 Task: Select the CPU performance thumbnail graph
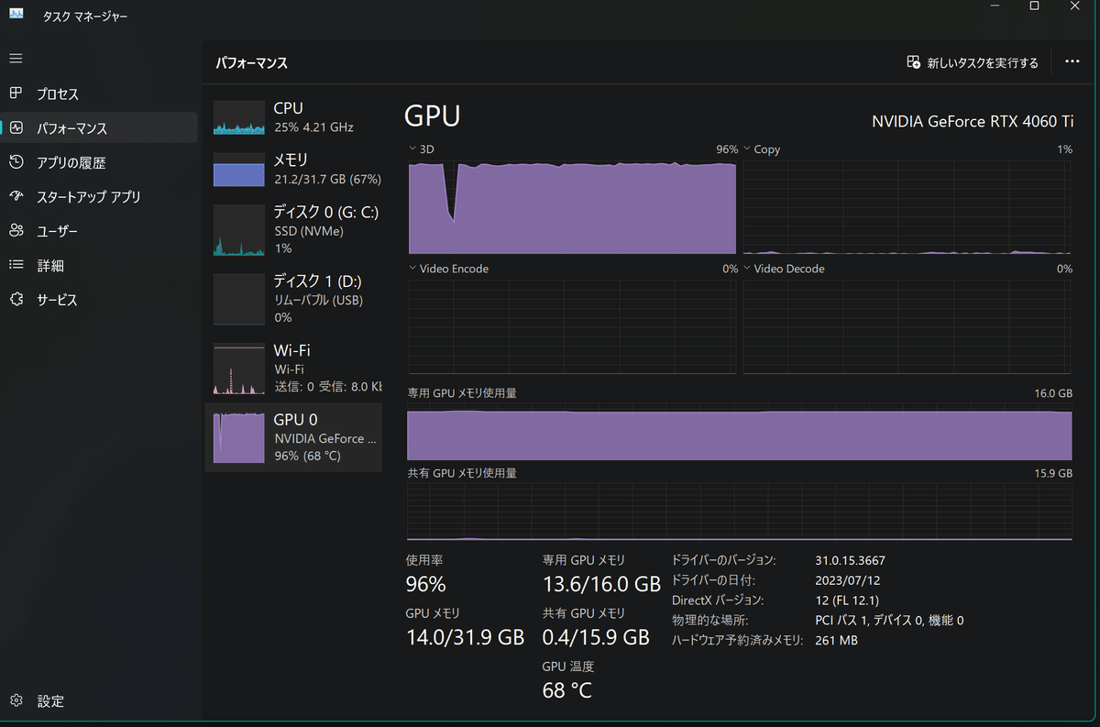point(238,117)
